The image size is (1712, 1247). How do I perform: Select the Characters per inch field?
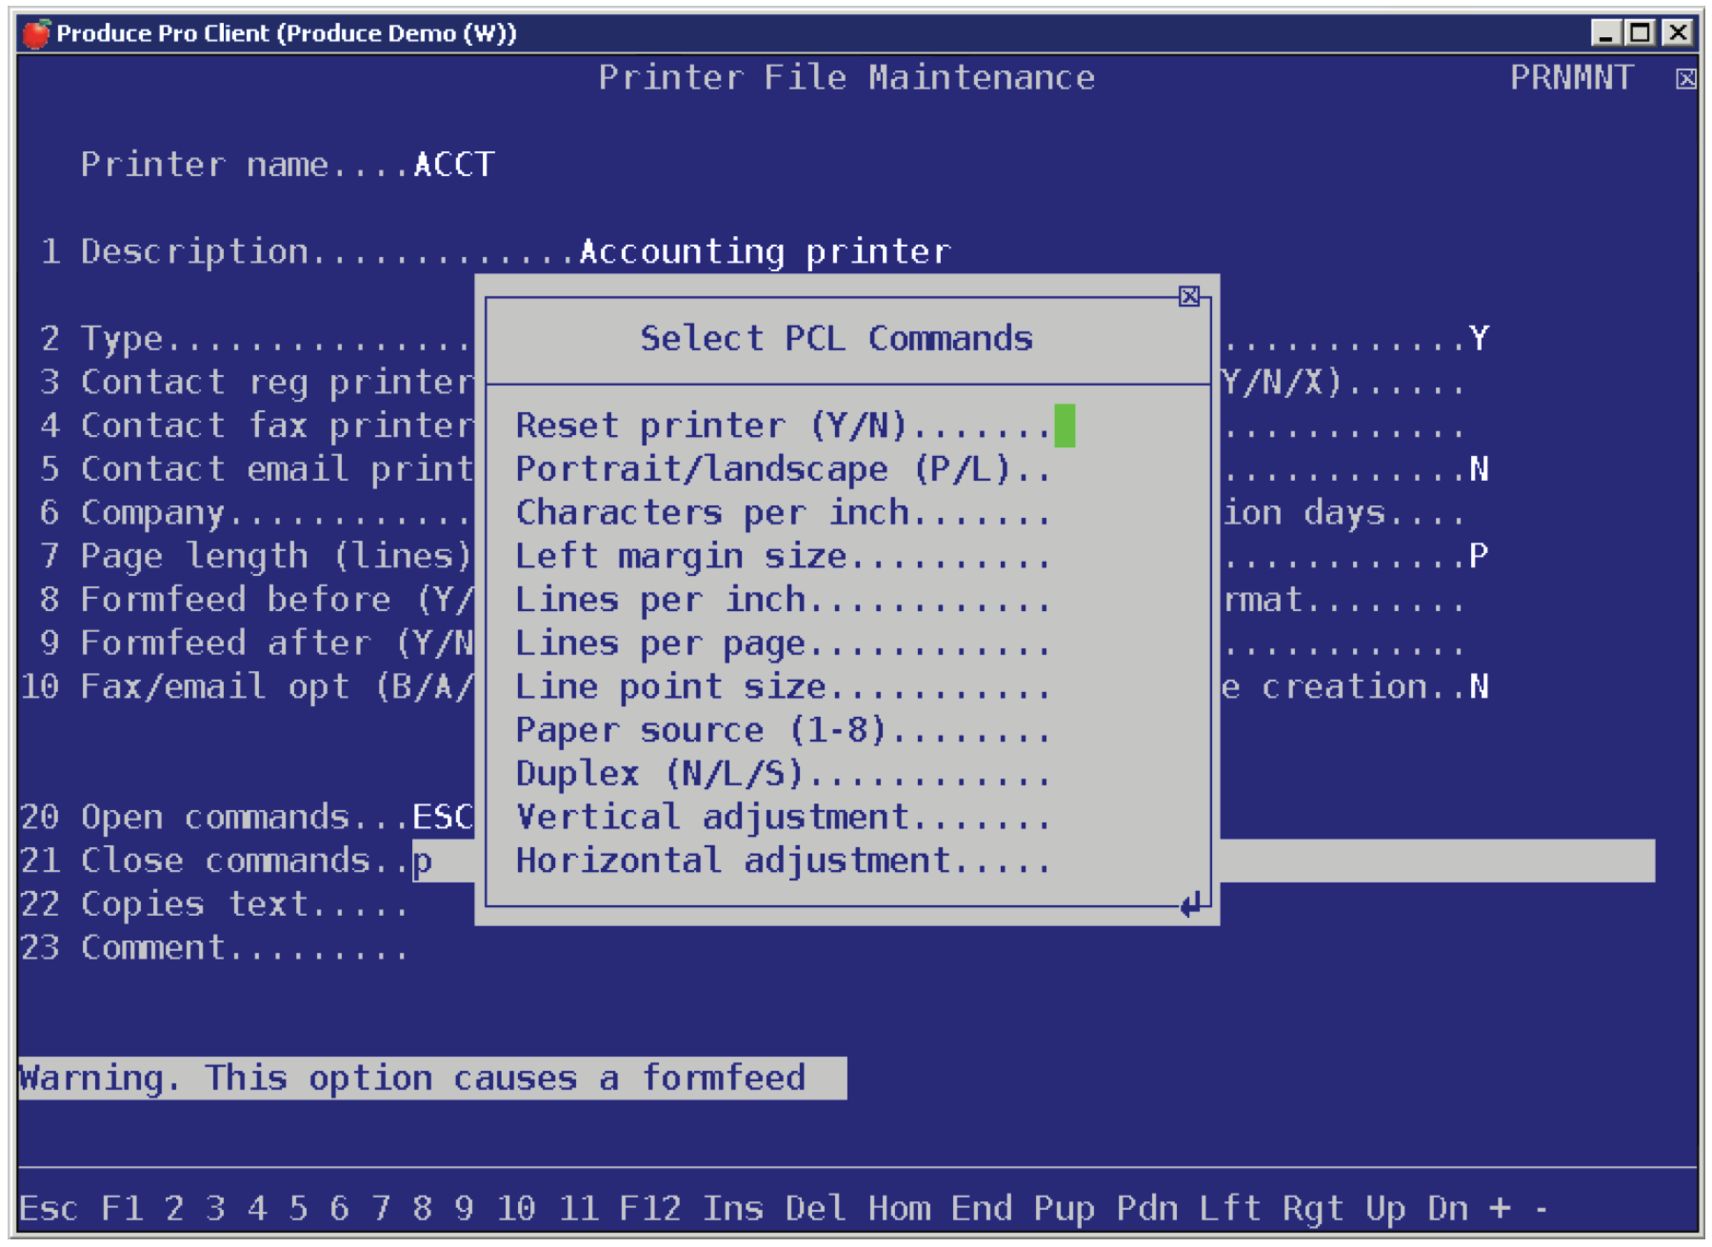tap(782, 513)
